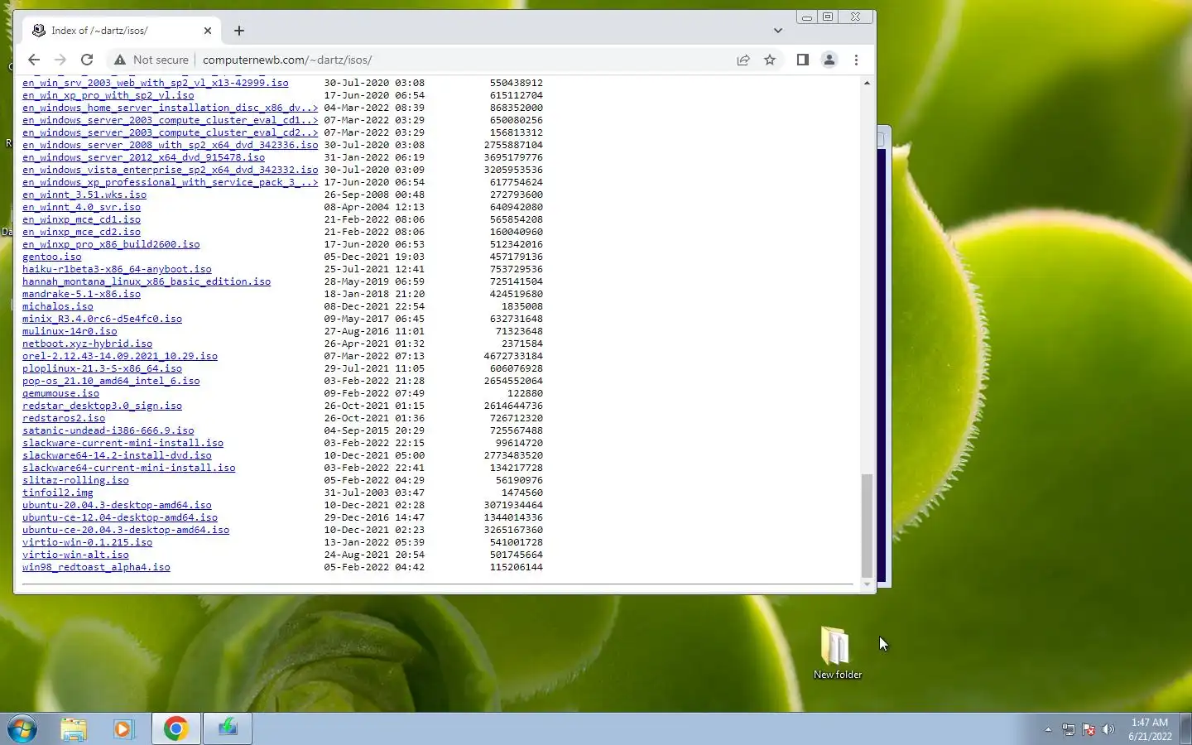1192x745 pixels.
Task: Click the address bar URL field
Action: (464, 60)
